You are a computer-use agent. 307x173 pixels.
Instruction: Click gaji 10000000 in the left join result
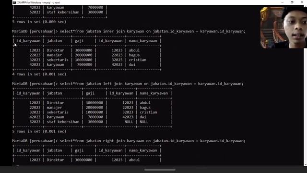(94, 112)
